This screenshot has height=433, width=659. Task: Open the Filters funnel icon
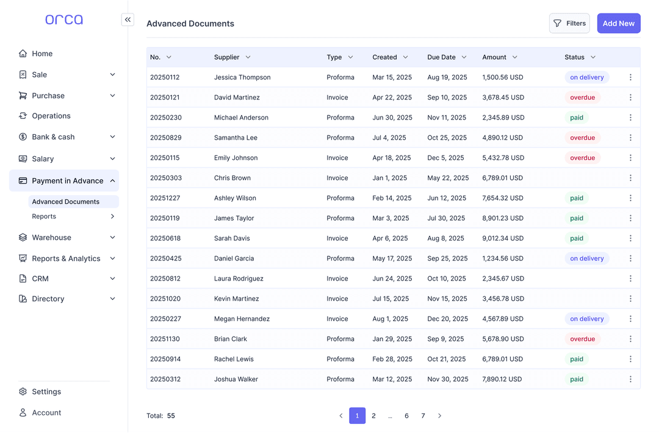tap(557, 23)
